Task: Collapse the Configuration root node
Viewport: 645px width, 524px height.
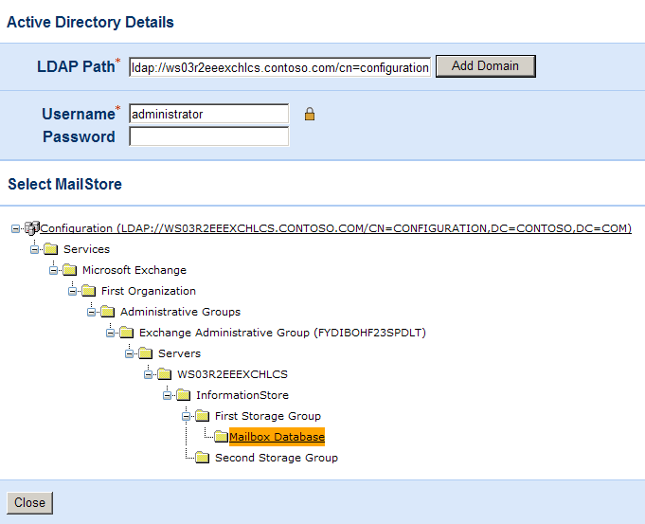Action: coord(16,228)
